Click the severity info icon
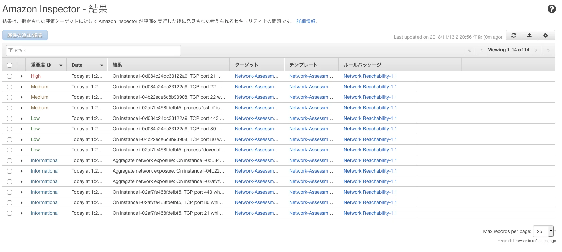The width and height of the screenshot is (562, 252). [49, 65]
